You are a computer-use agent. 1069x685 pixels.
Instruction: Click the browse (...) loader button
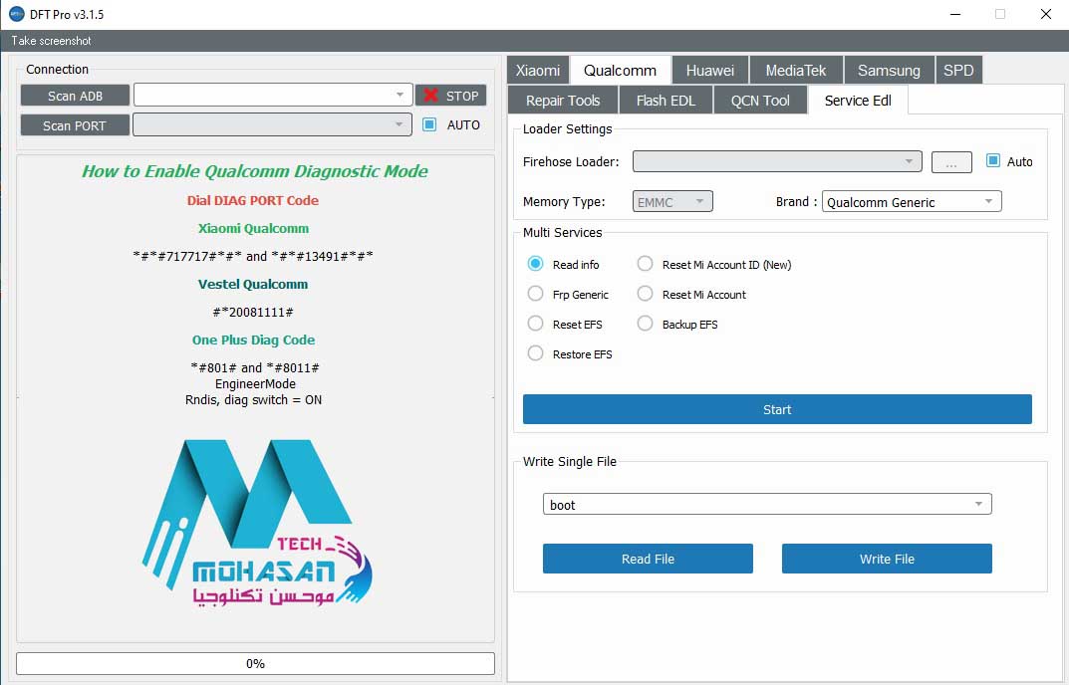(x=951, y=162)
